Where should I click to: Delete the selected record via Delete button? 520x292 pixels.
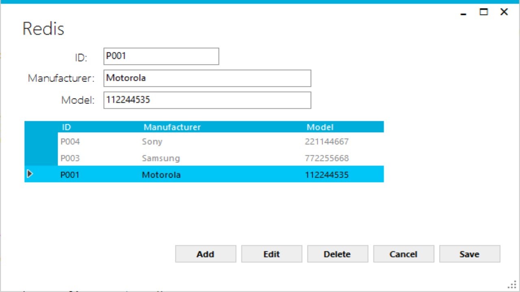[x=338, y=254]
